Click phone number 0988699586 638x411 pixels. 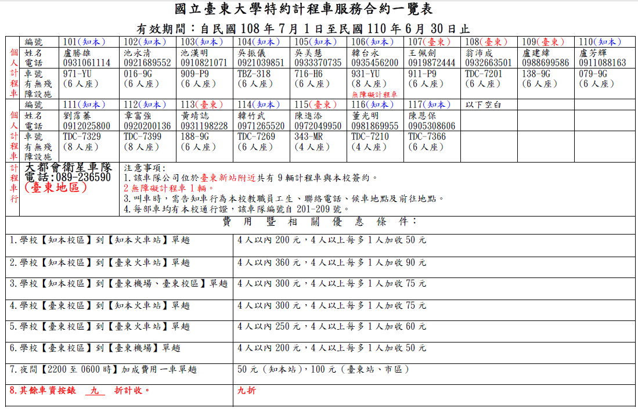click(x=546, y=63)
